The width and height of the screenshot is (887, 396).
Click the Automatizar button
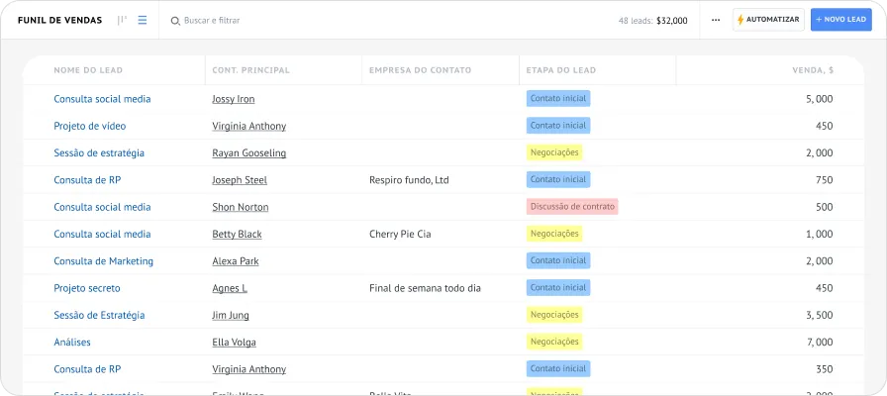(x=768, y=20)
